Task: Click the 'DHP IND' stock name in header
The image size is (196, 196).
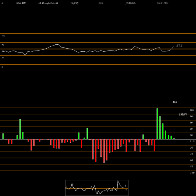Action: pyautogui.click(x=162, y=3)
